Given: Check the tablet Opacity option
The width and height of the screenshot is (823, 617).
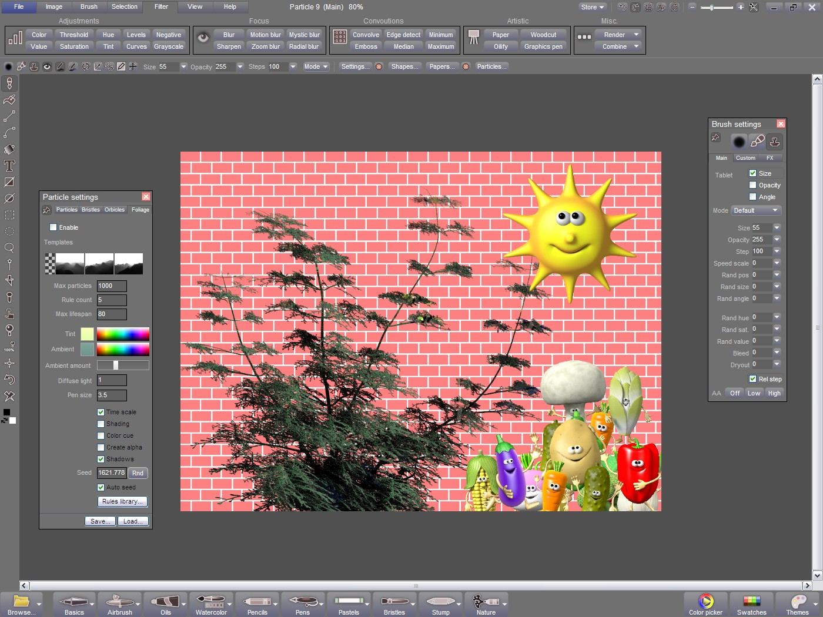Looking at the screenshot, I should click(x=752, y=185).
